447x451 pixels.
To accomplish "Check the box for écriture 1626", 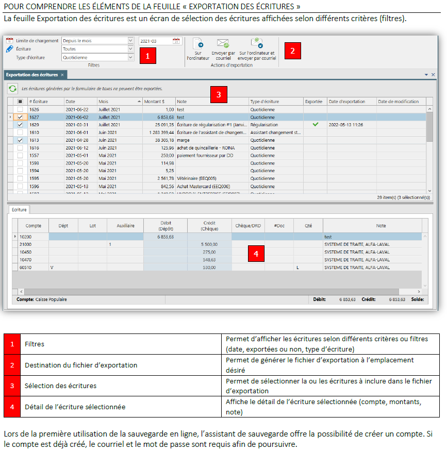I will [20, 110].
